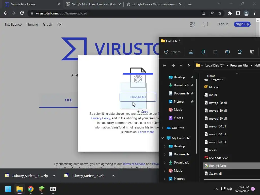The height and width of the screenshot is (195, 260).
Task: Open pinned Downloads in Quick access
Action: click(181, 85)
